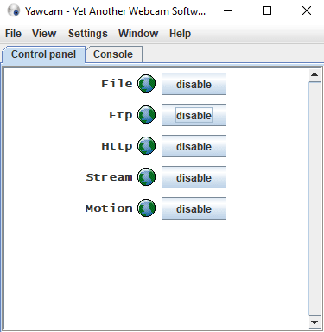324x332 pixels.
Task: Click the Motion globe status icon
Action: pyautogui.click(x=146, y=208)
